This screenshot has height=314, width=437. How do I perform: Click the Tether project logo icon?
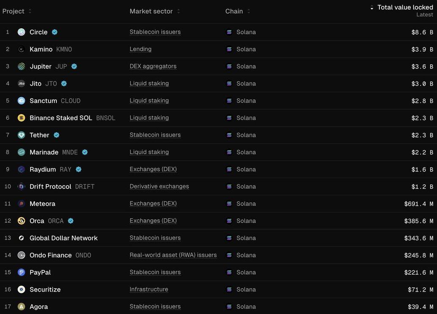pos(22,135)
